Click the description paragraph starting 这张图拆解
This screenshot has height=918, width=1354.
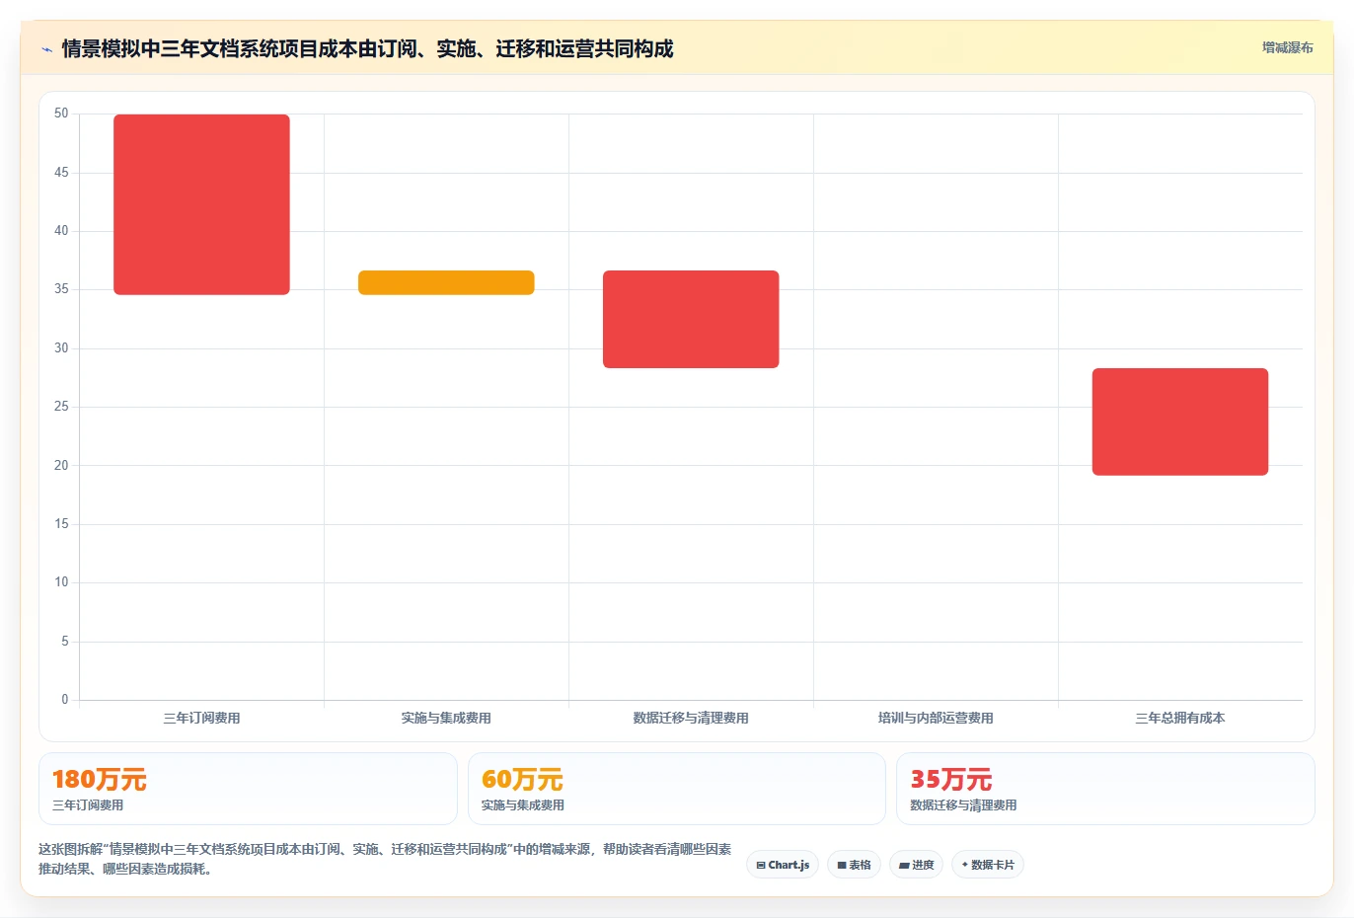point(385,859)
